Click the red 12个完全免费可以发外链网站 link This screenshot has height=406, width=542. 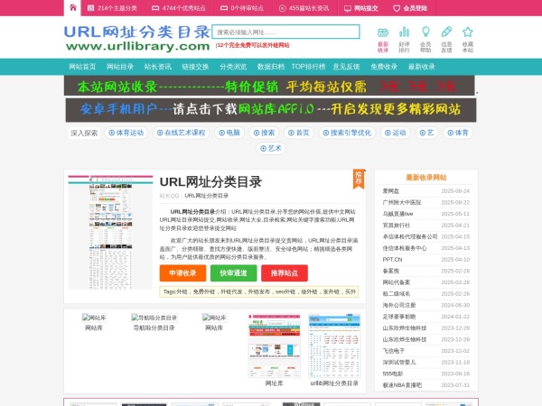coord(253,45)
